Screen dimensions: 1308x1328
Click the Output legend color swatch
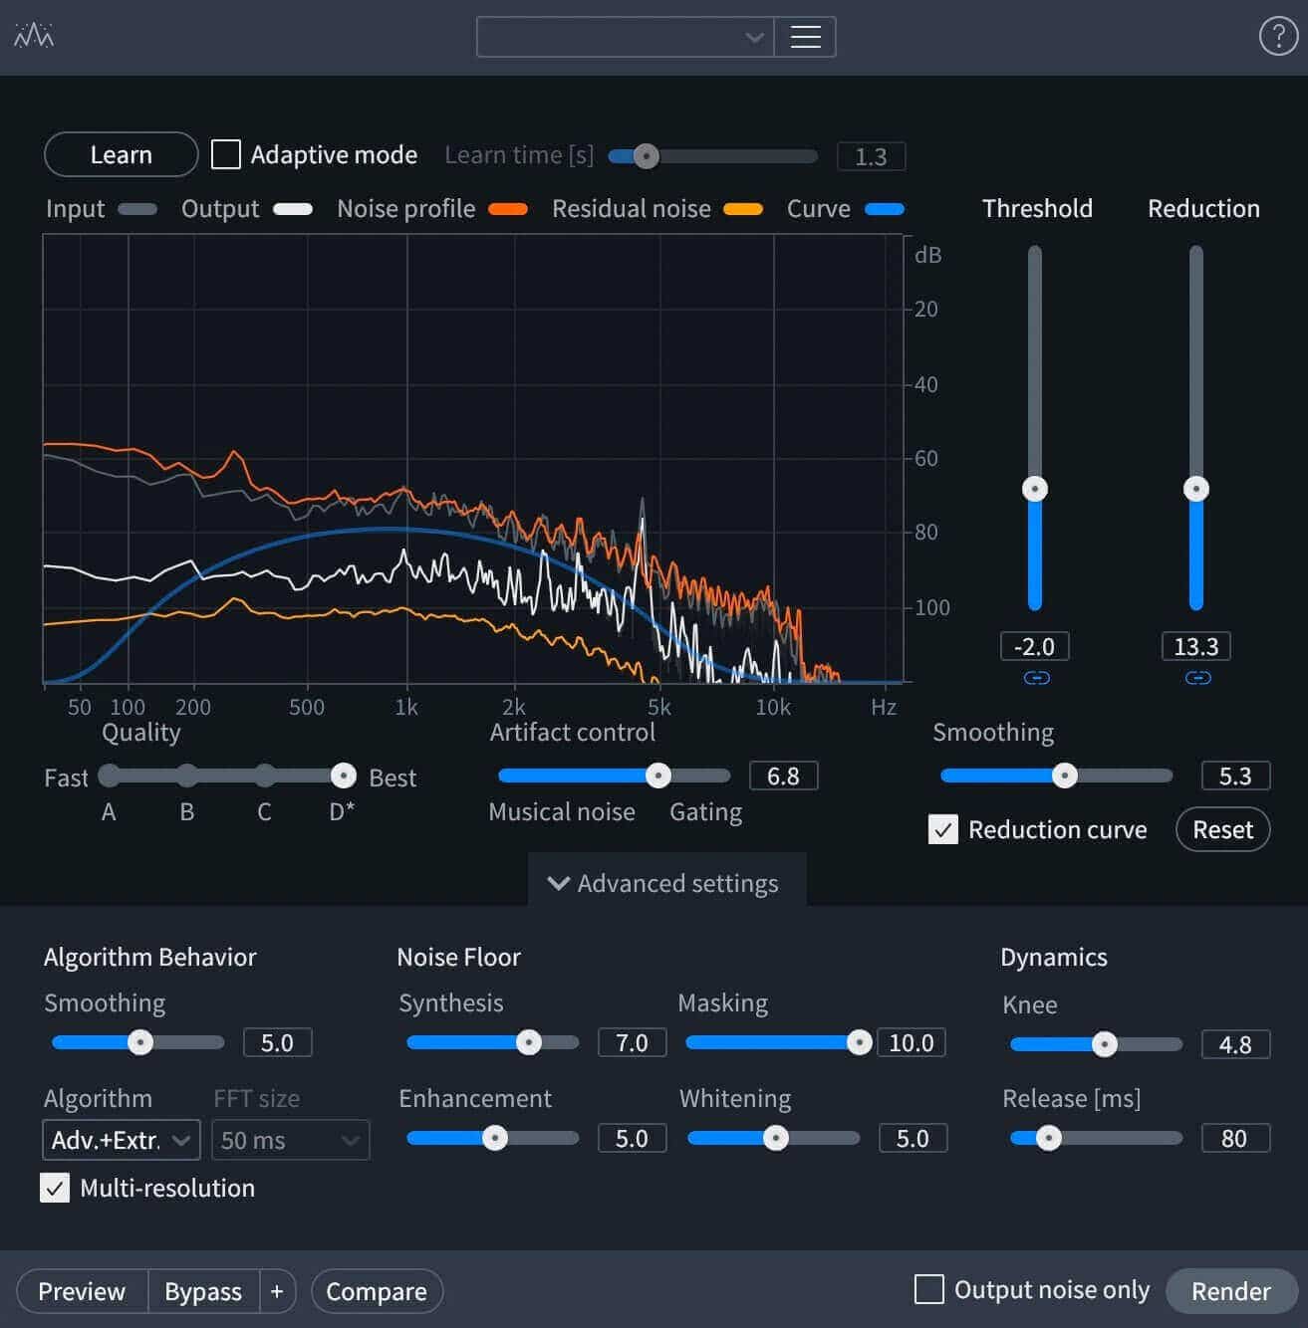[293, 209]
